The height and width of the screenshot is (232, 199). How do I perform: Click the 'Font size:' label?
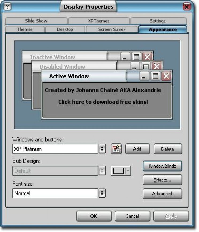click(23, 184)
